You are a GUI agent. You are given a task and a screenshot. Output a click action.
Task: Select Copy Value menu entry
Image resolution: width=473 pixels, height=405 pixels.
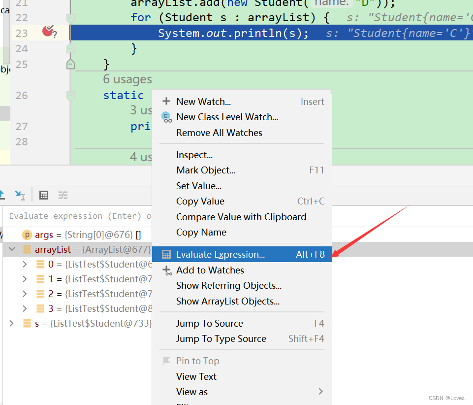(242, 201)
